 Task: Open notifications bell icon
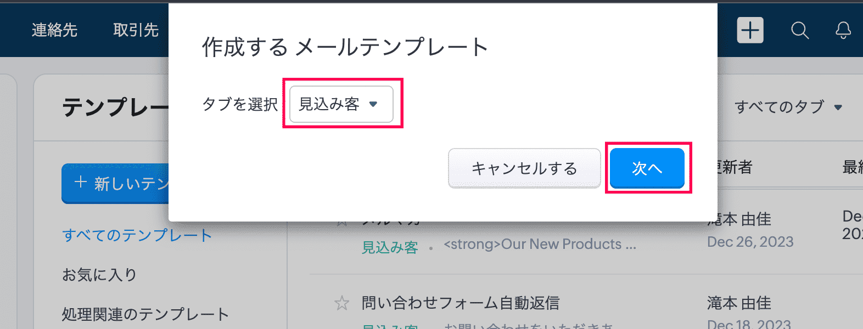[843, 30]
